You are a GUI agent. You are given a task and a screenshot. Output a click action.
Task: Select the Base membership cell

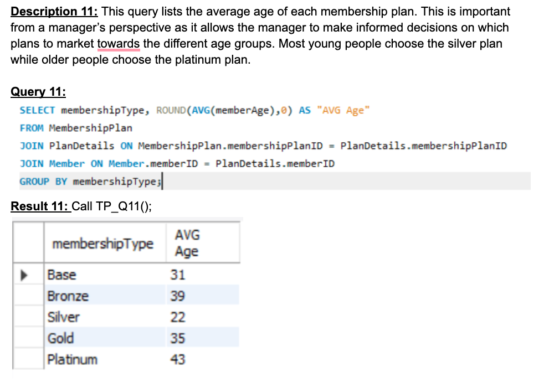62,275
